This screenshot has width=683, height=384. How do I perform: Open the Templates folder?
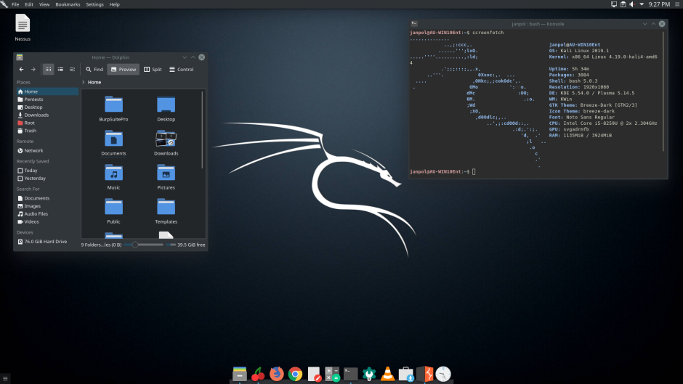(x=166, y=211)
